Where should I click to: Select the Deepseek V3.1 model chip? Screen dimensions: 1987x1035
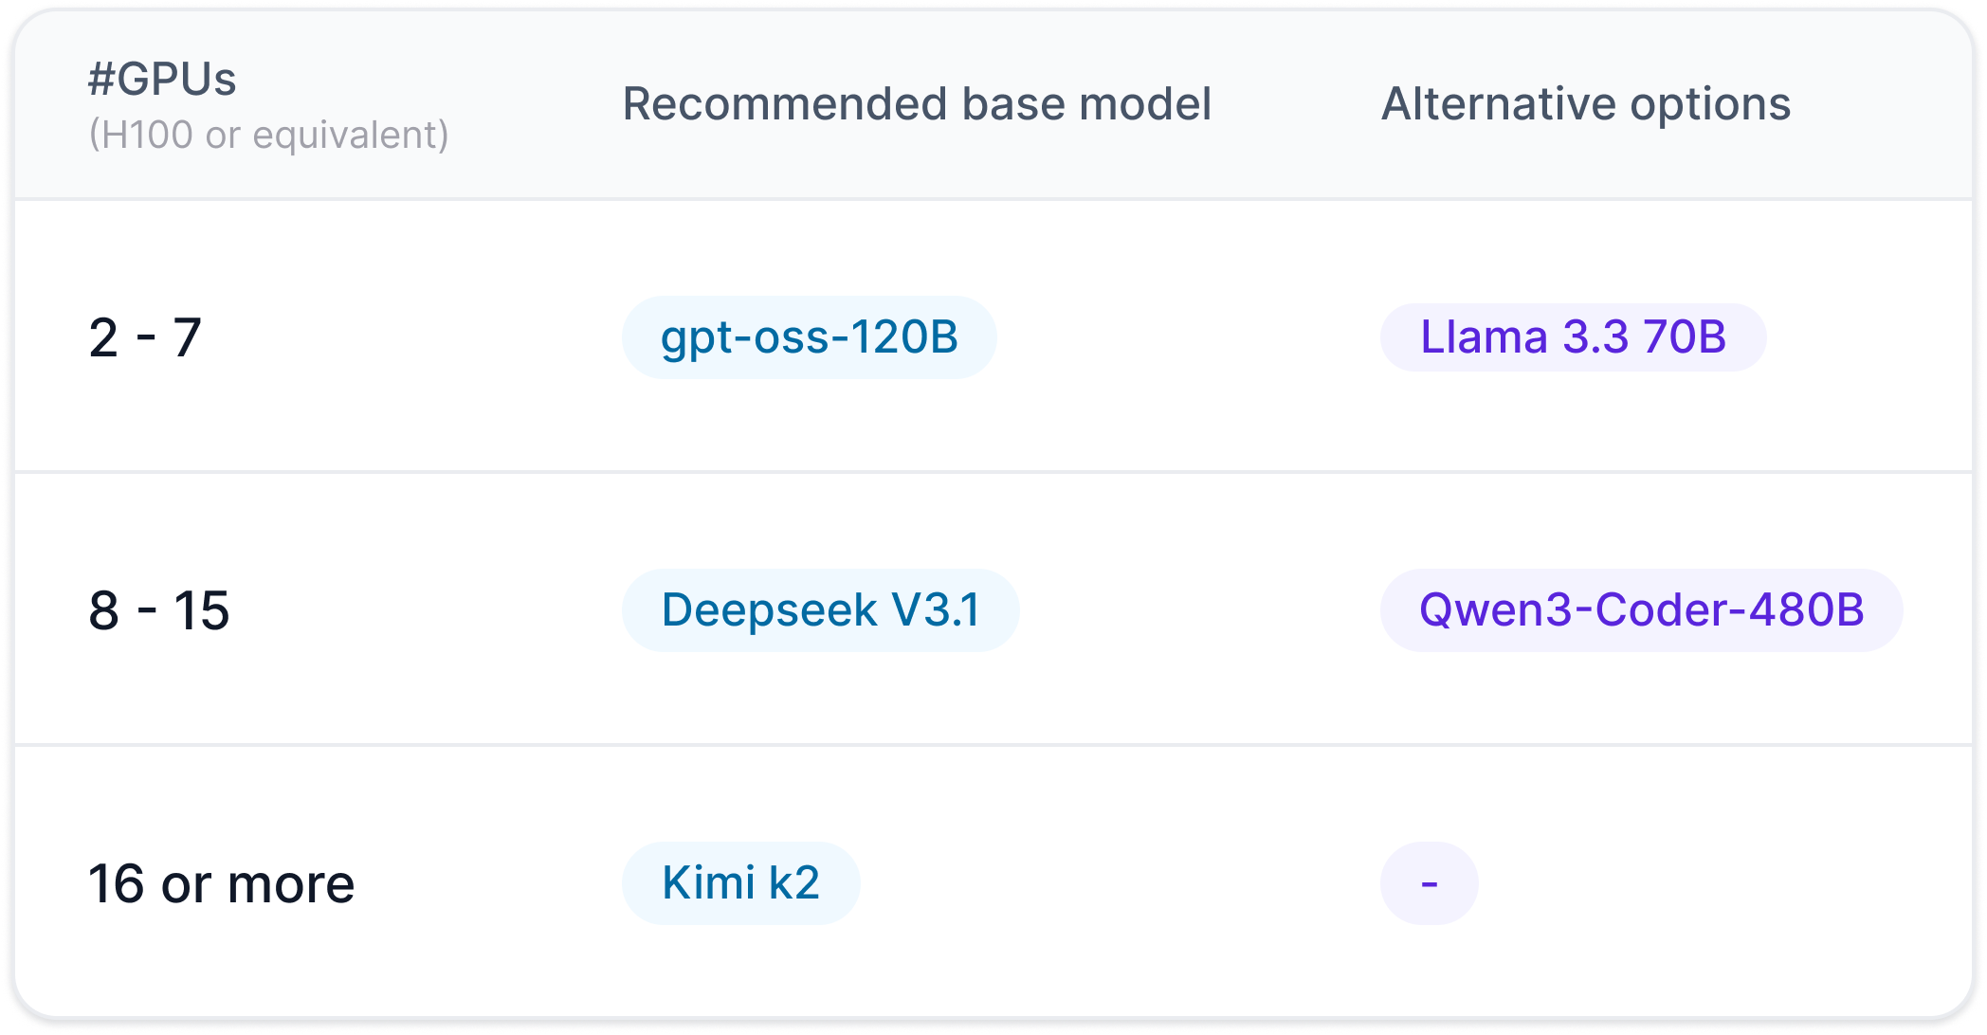(x=820, y=609)
